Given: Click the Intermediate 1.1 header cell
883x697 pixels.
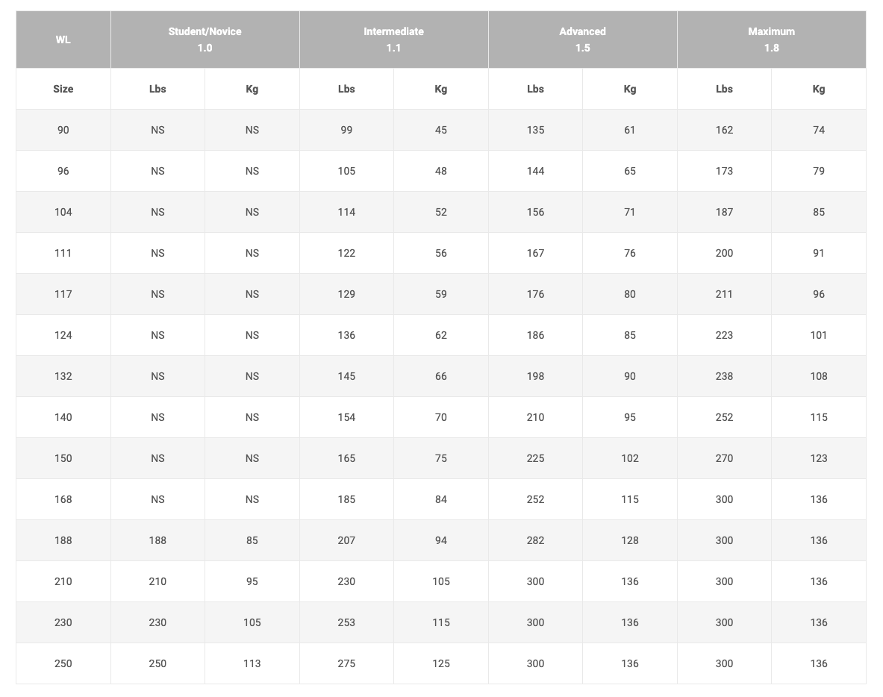Looking at the screenshot, I should coord(393,40).
